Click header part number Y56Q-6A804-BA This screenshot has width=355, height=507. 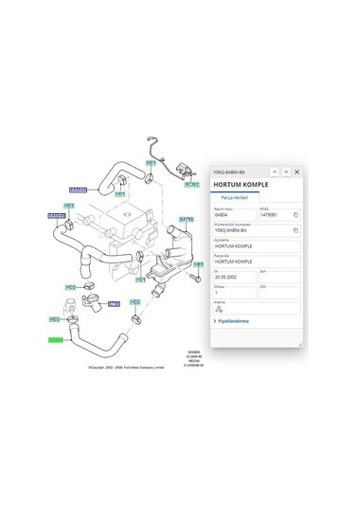229,172
